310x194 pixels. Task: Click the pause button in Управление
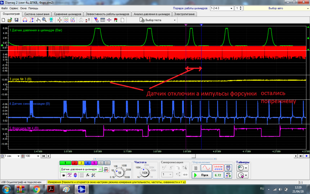196,168
